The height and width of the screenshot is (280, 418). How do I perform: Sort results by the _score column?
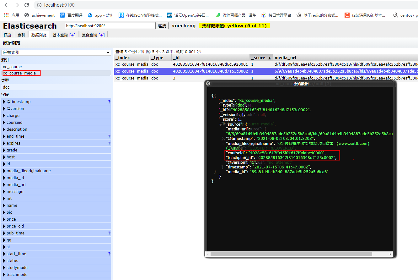tap(261, 58)
